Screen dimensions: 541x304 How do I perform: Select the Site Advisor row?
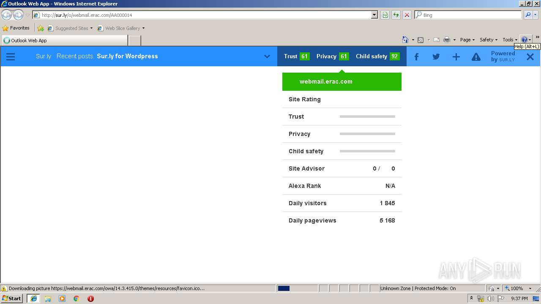[x=342, y=168]
